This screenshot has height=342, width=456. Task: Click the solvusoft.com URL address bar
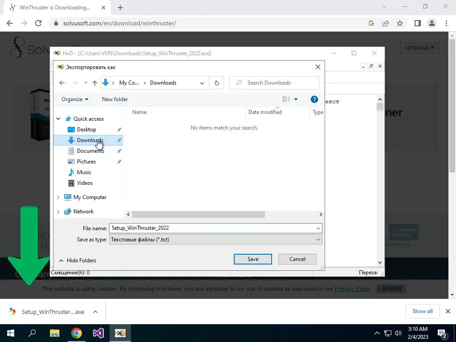pos(119,23)
